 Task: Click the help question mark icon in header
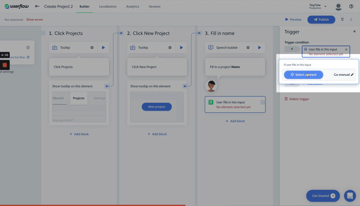(x=351, y=7)
